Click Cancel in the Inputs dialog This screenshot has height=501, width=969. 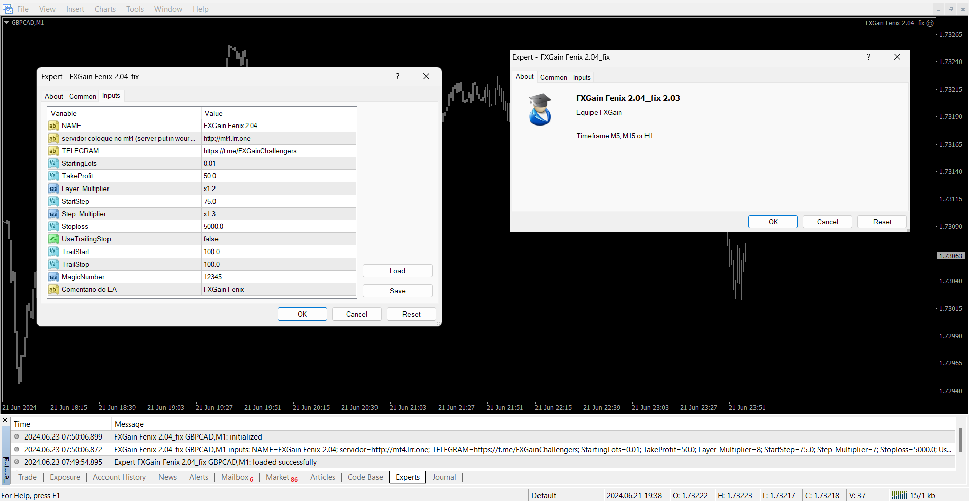[x=357, y=314]
